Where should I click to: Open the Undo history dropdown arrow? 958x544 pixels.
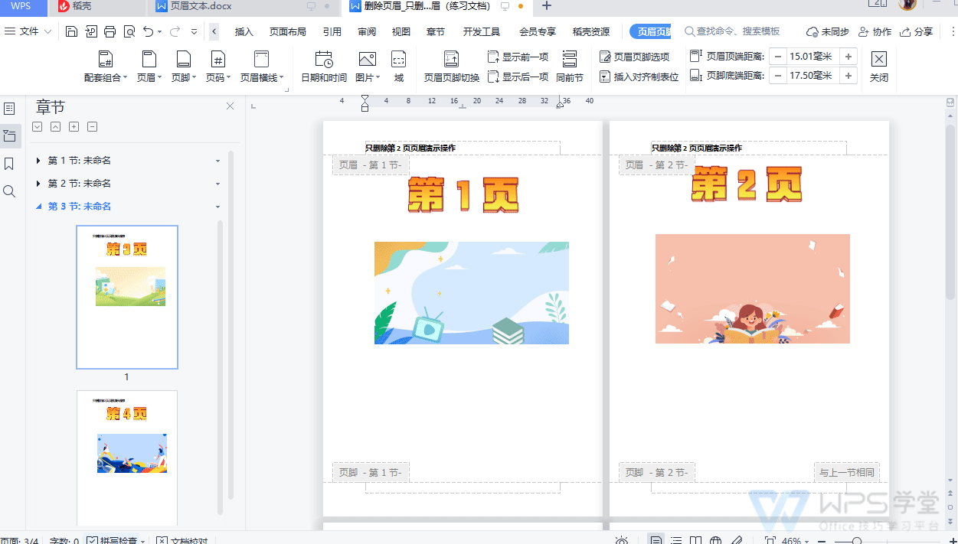(x=160, y=31)
